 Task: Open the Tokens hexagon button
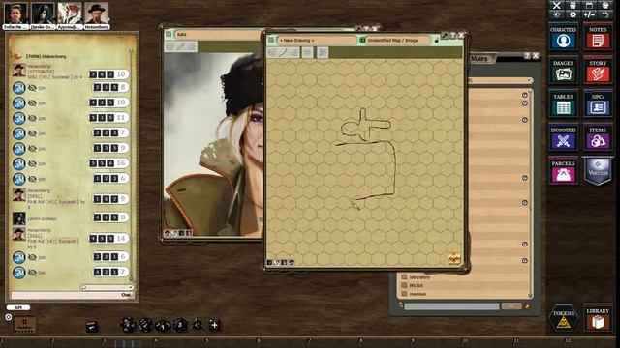tap(563, 318)
